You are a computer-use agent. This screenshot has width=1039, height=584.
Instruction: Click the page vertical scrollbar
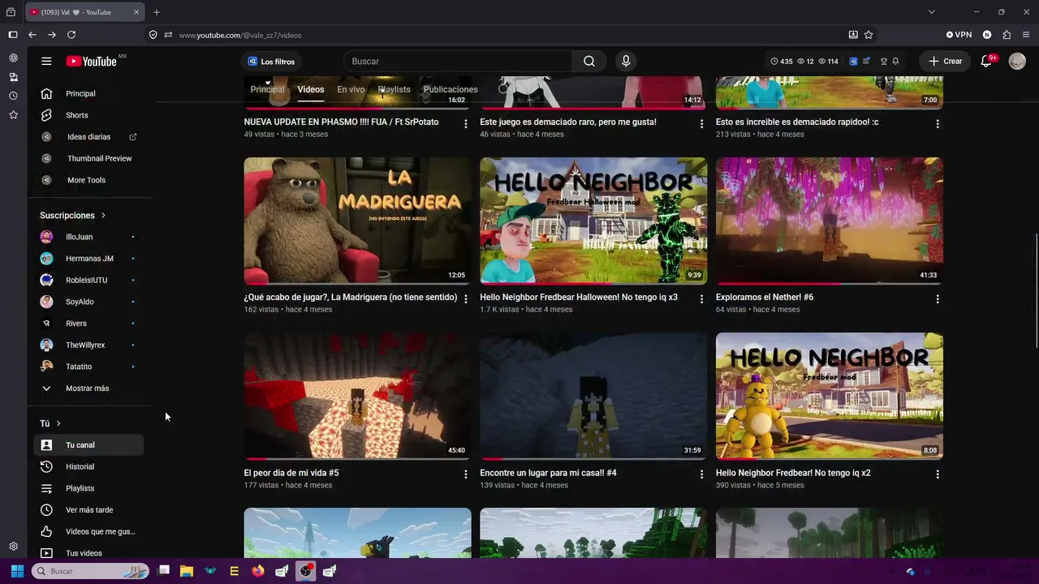(1036, 290)
